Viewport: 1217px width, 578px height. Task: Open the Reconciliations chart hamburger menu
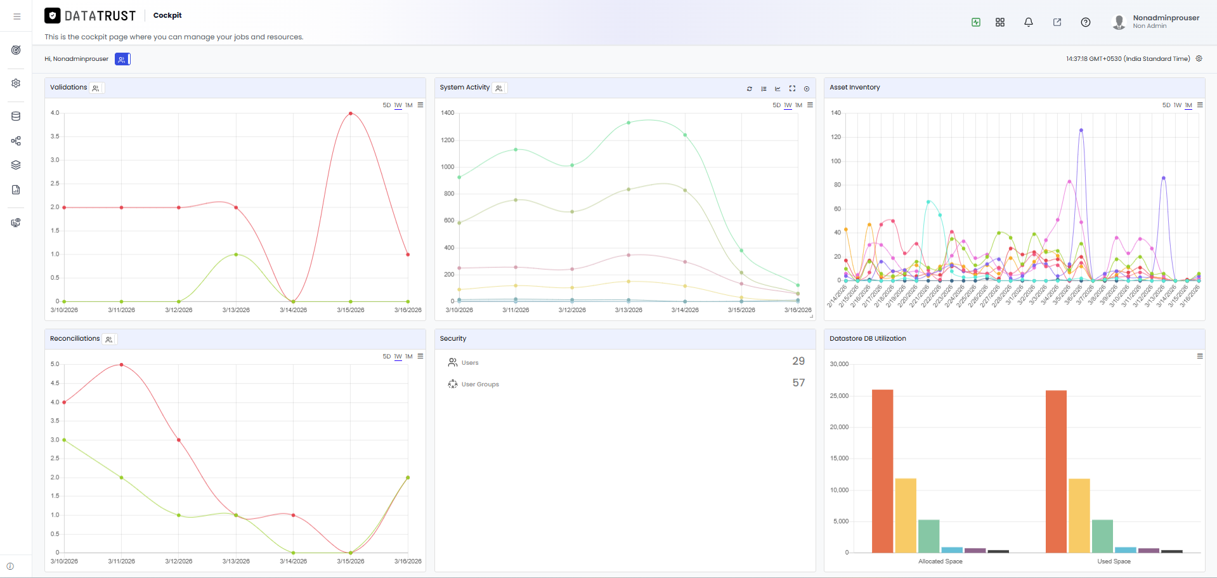tap(420, 356)
